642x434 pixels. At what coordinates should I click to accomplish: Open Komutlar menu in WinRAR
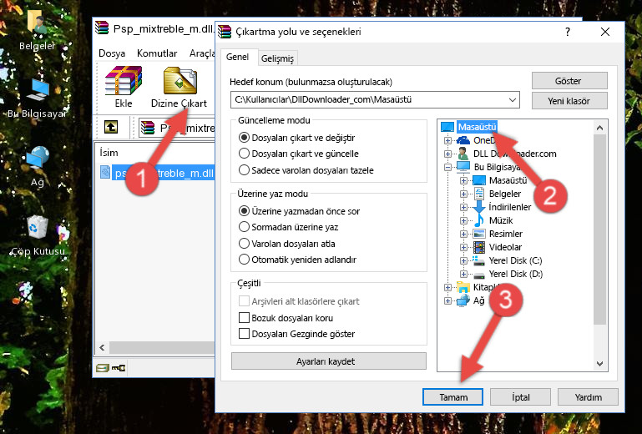(x=157, y=53)
